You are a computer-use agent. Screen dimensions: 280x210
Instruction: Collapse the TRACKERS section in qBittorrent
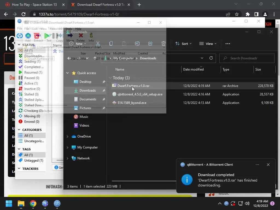19,168
